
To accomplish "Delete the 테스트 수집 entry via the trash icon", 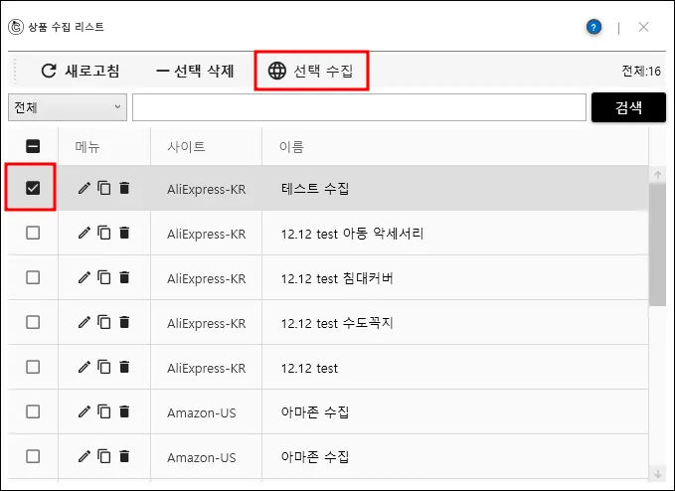I will (x=124, y=188).
